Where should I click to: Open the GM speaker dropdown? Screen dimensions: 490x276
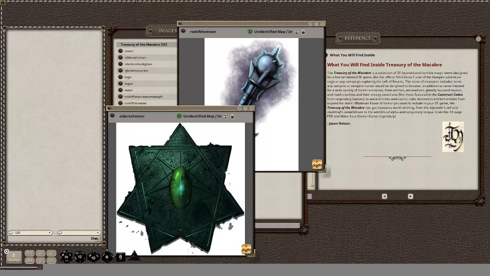point(30,233)
